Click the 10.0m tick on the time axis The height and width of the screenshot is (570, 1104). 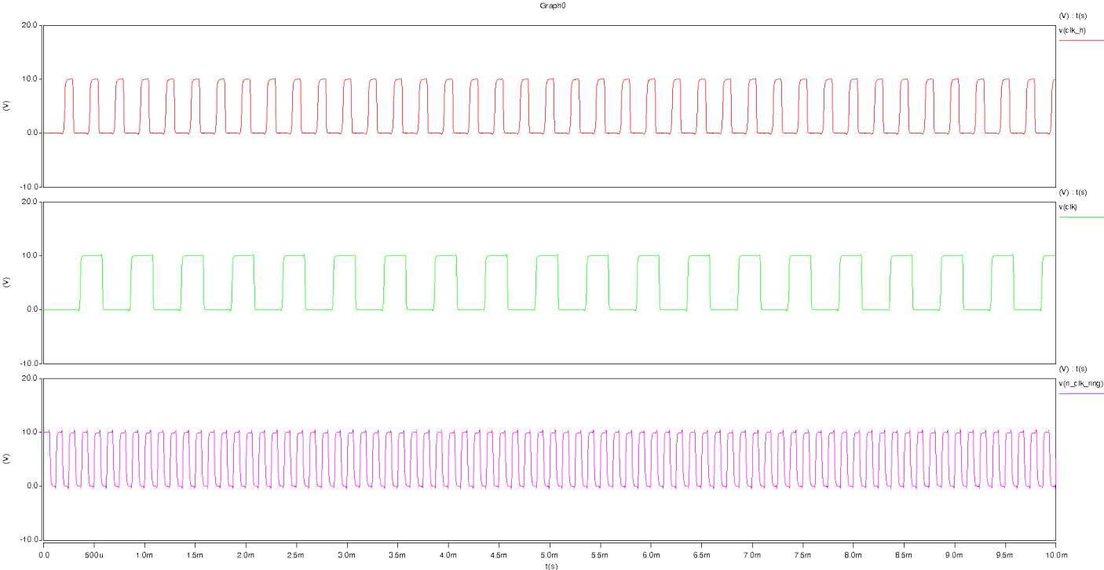click(x=1055, y=554)
